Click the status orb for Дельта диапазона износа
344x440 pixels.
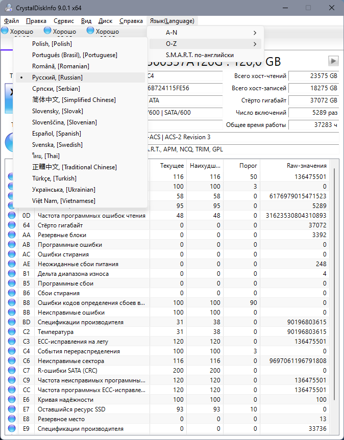coord(12,273)
